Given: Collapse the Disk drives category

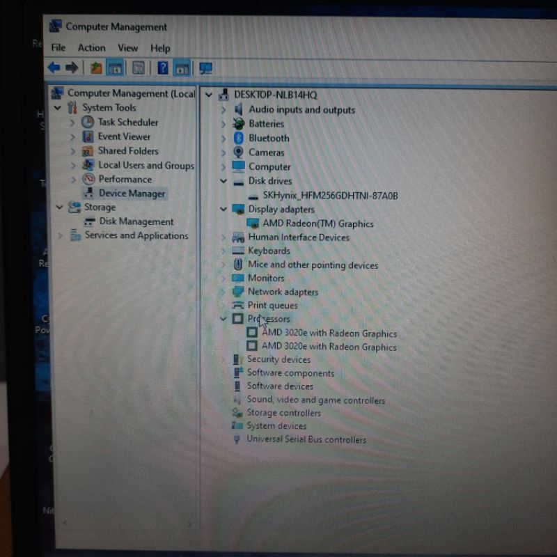Looking at the screenshot, I should pyautogui.click(x=223, y=180).
